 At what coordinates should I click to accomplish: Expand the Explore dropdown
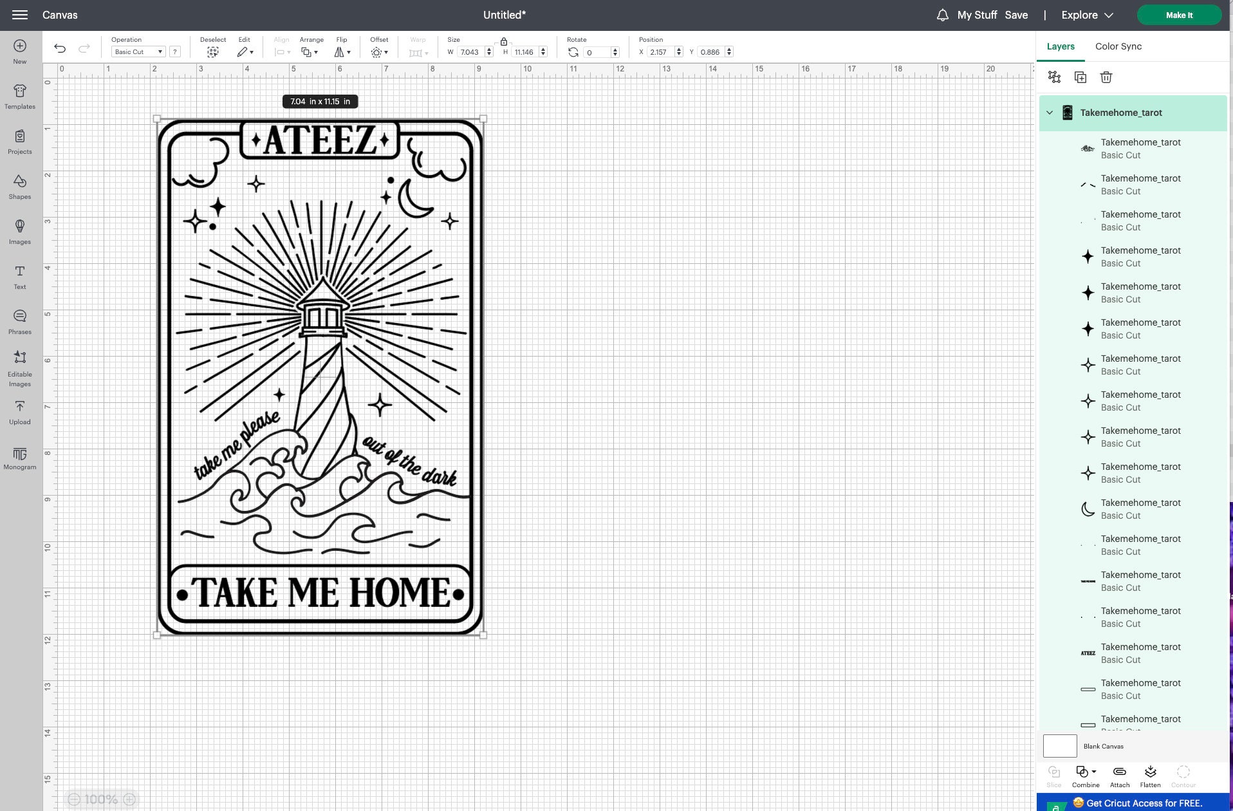coord(1087,15)
